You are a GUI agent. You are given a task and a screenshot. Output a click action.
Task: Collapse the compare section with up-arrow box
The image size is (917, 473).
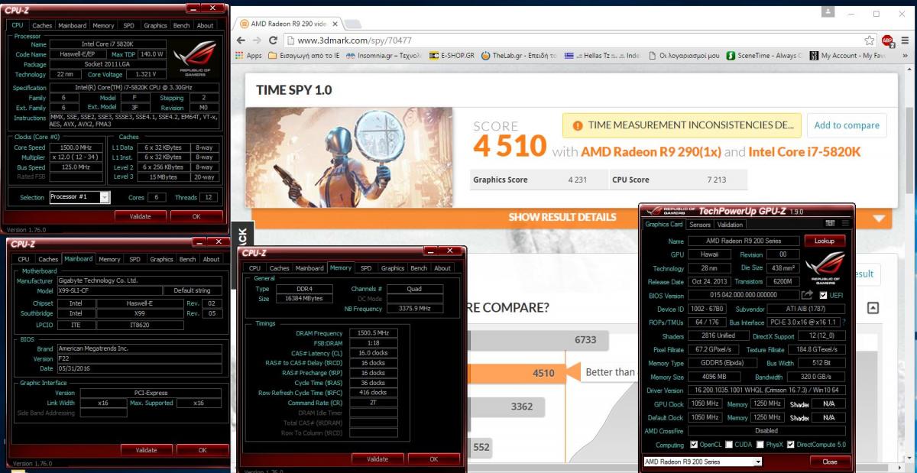(x=873, y=308)
